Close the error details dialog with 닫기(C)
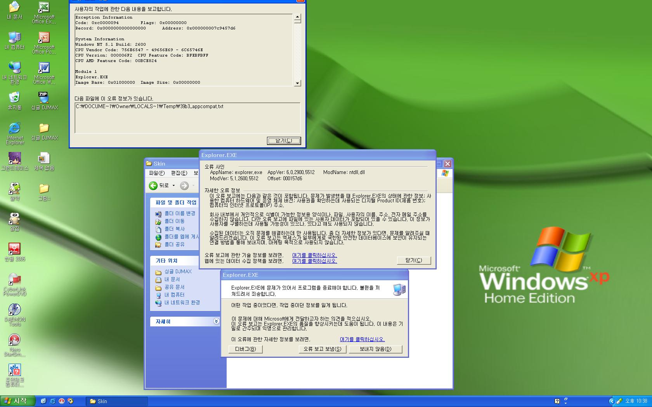Screen dimensions: 652x407 [x=414, y=260]
